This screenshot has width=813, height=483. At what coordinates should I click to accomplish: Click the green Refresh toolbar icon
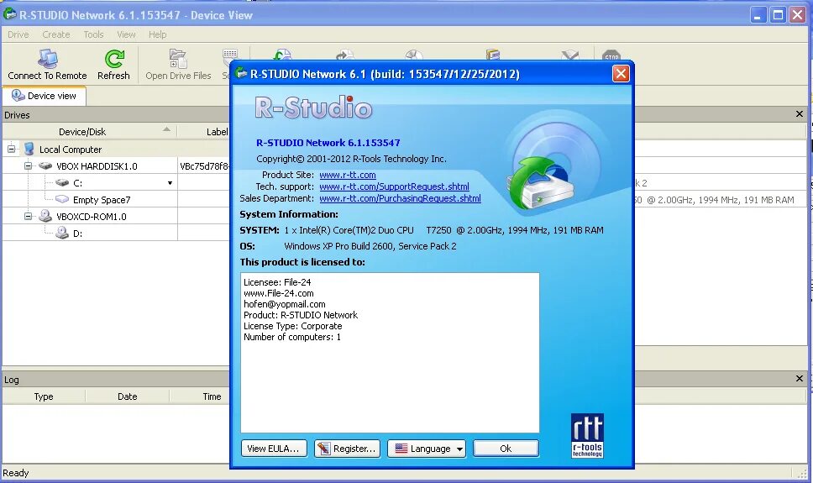pyautogui.click(x=114, y=59)
